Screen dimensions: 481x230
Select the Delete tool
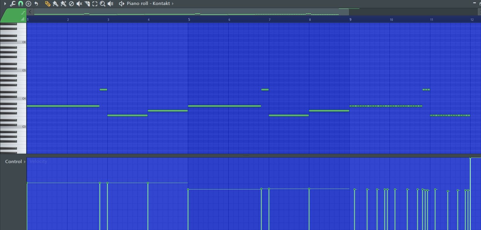(71, 4)
